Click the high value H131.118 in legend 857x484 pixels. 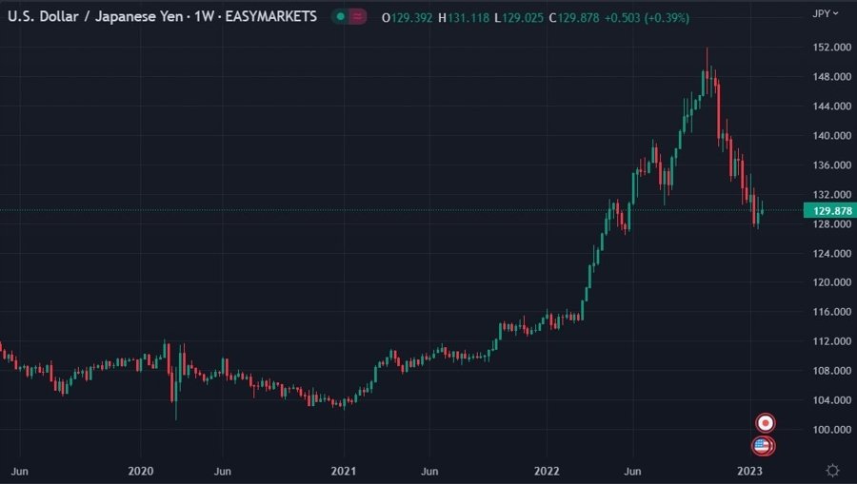pos(467,18)
